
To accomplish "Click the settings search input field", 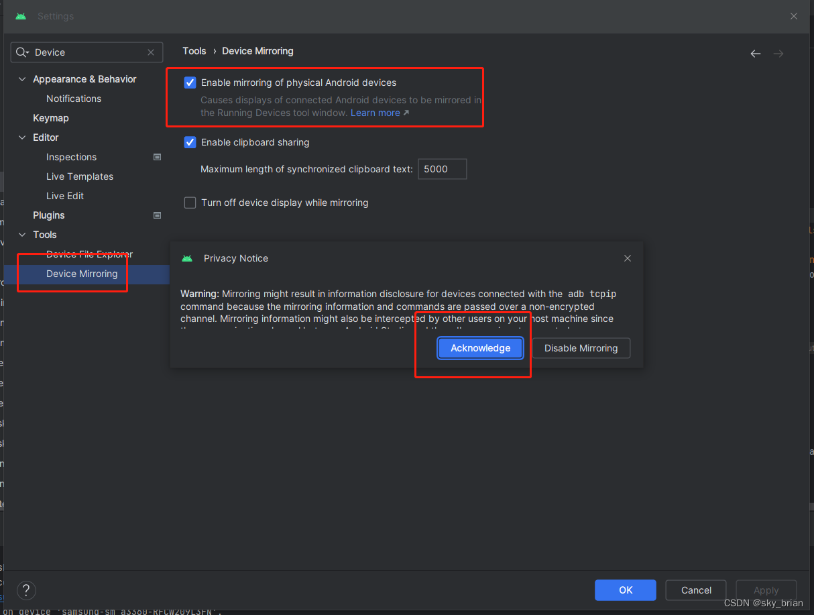I will pyautogui.click(x=87, y=52).
